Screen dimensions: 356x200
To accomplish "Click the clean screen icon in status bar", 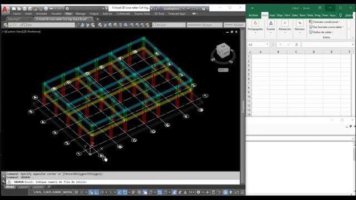I will [x=237, y=192].
